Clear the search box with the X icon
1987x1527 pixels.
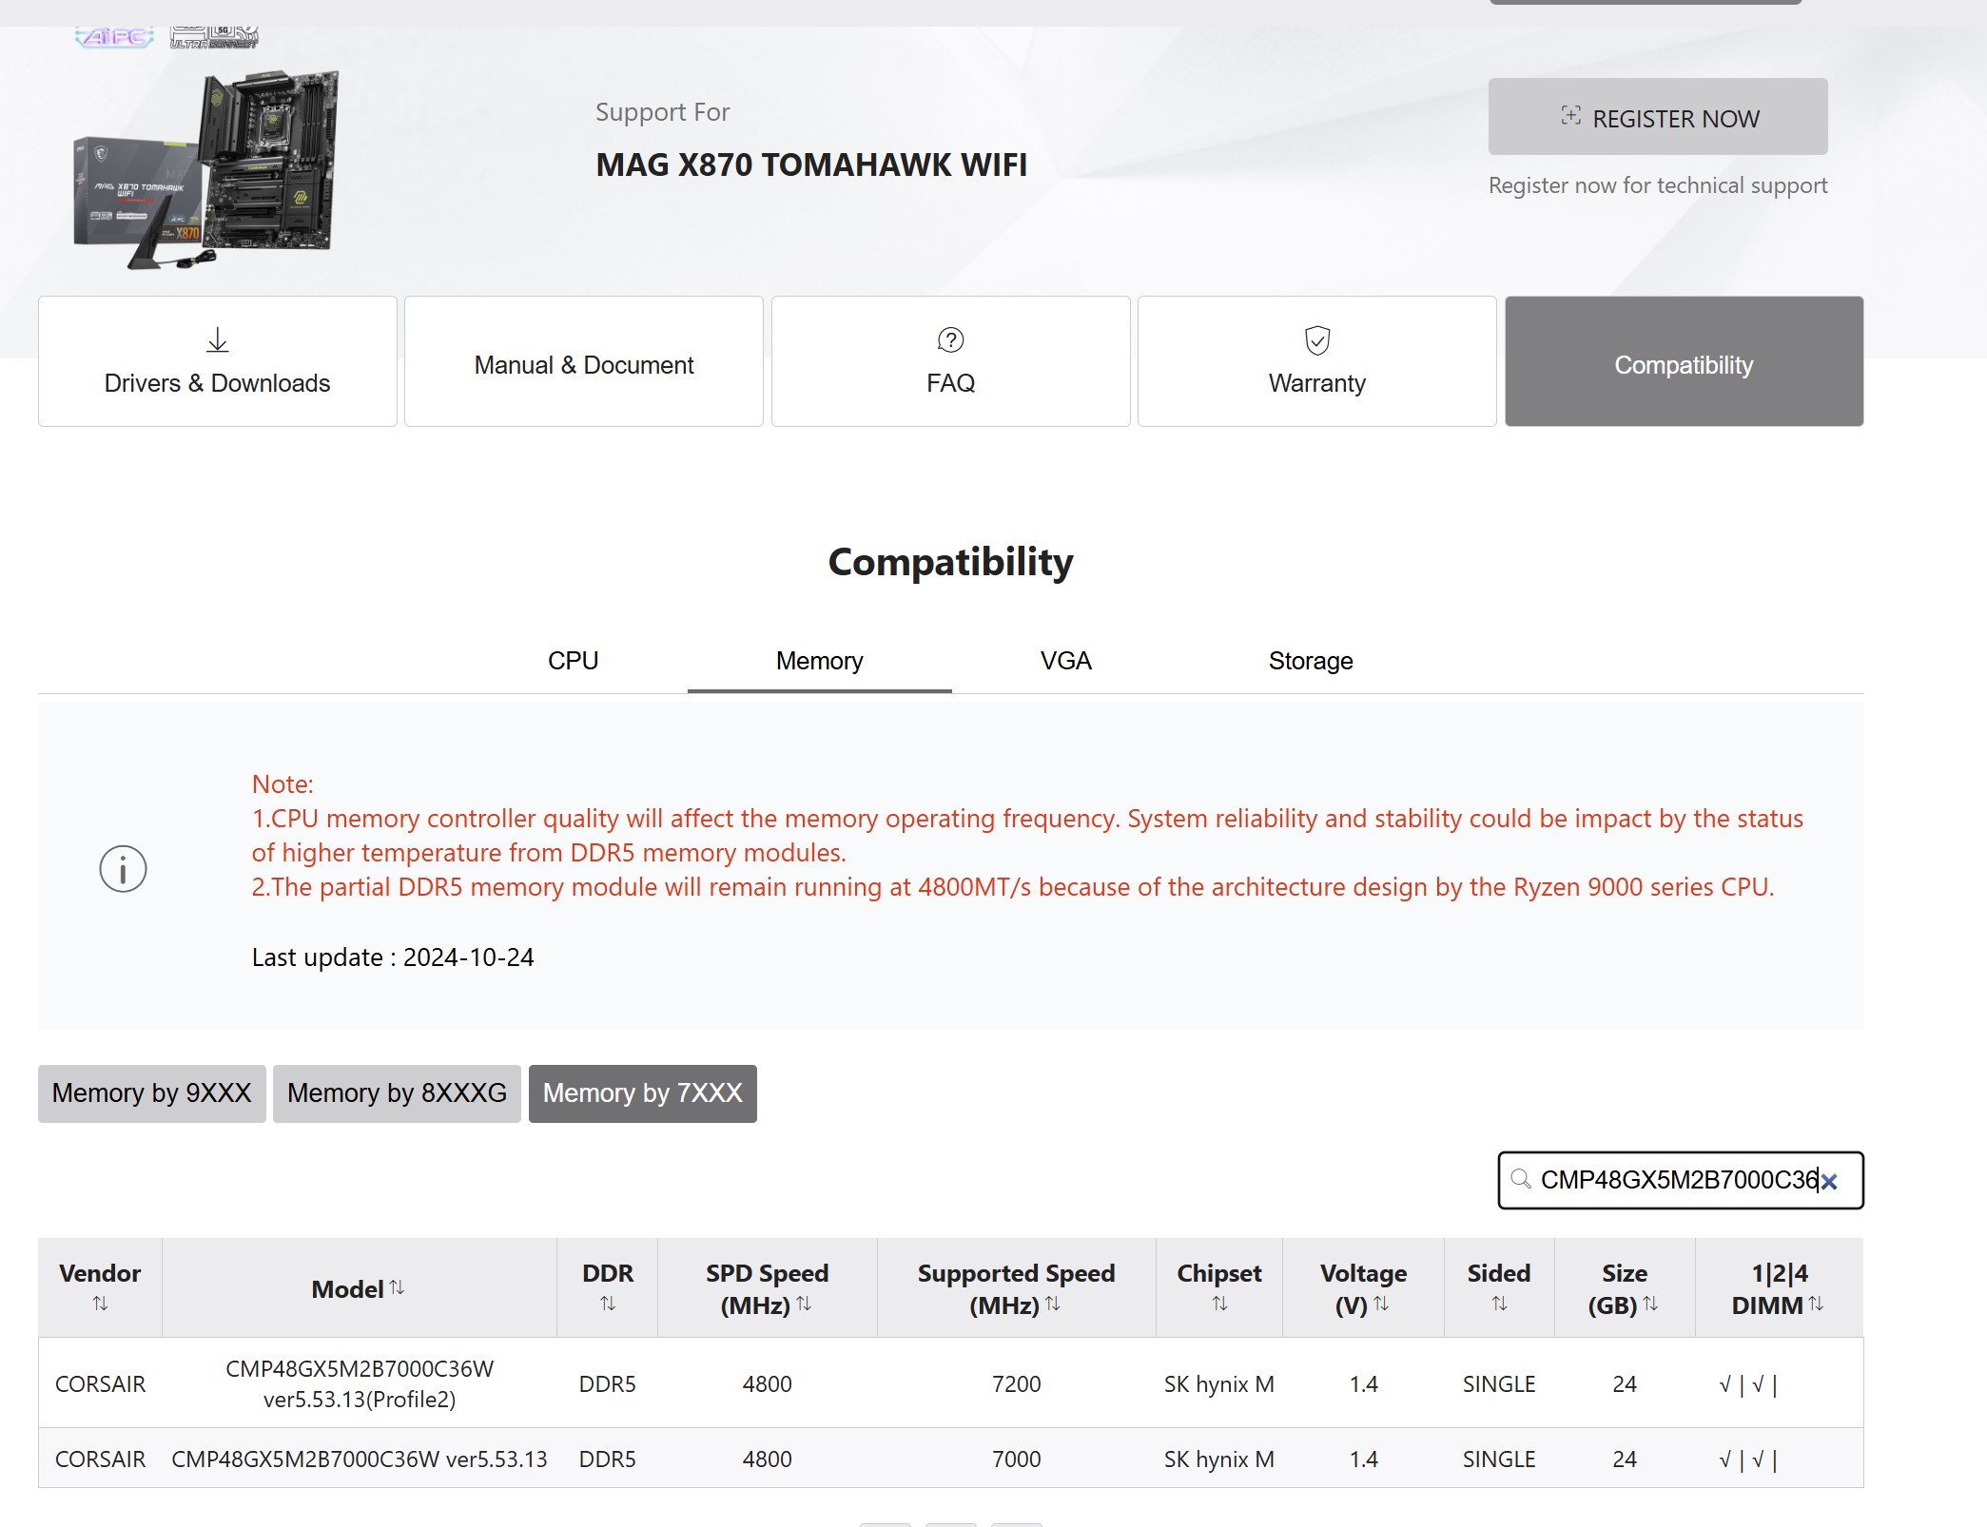[1829, 1182]
